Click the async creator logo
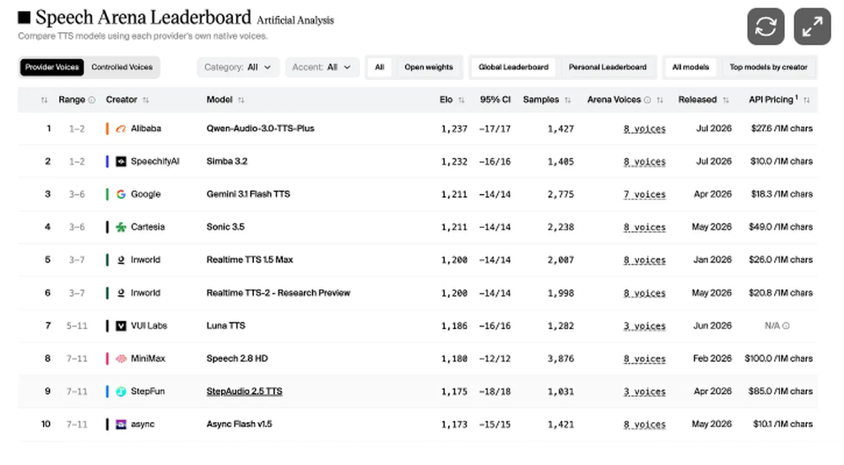The image size is (844, 465). point(121,424)
